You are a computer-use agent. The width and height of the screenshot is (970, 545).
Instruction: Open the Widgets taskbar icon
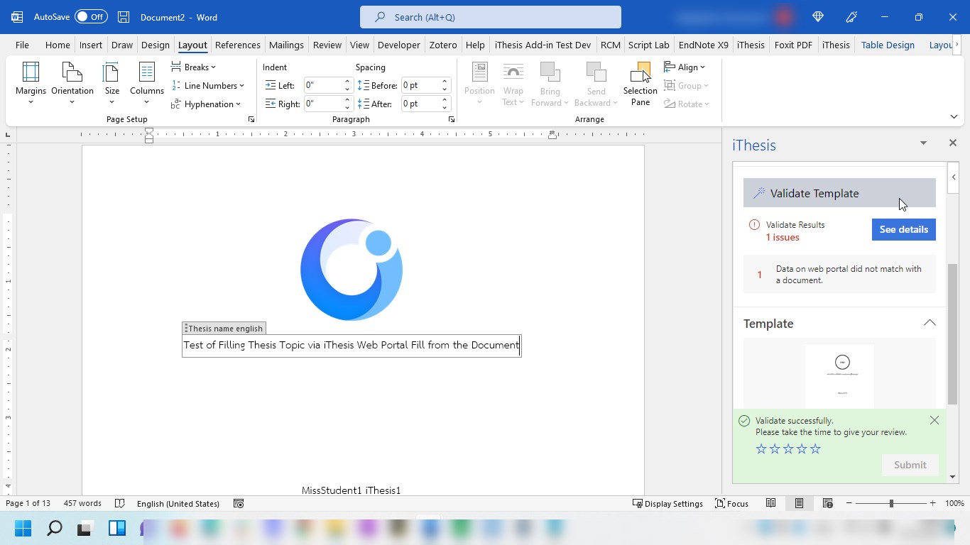pyautogui.click(x=117, y=528)
